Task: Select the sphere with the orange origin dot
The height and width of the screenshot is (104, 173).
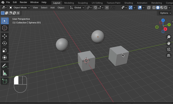Action: tap(98, 37)
